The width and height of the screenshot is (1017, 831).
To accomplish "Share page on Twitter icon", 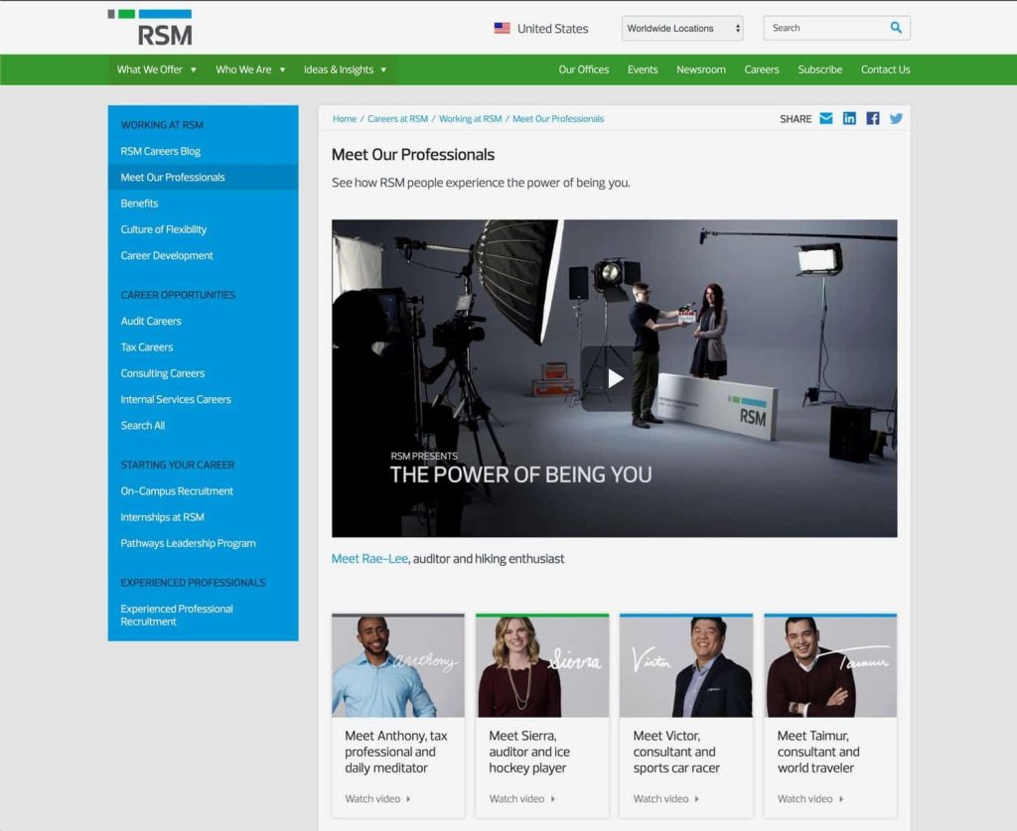I will tap(896, 118).
